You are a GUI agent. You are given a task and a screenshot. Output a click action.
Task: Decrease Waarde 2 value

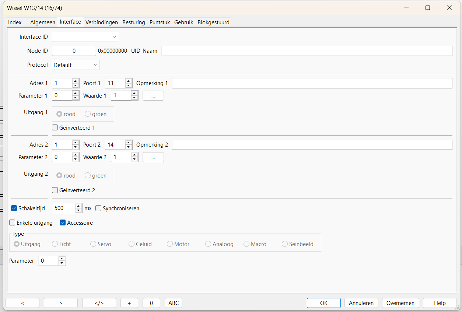coord(134,159)
